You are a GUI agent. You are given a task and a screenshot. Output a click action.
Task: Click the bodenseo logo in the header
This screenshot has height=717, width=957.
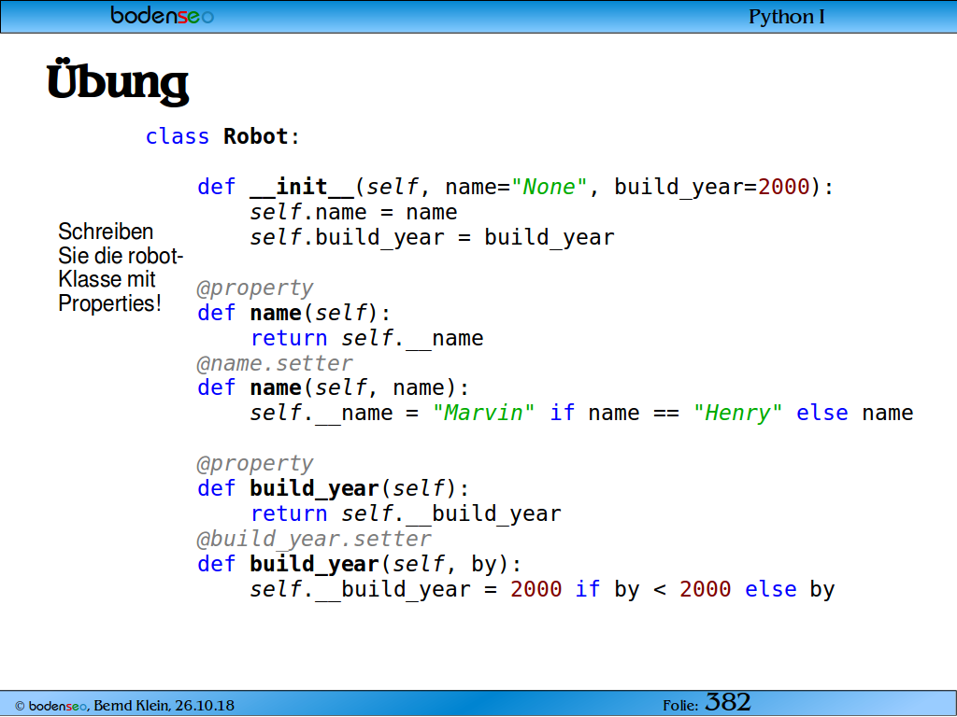click(162, 15)
